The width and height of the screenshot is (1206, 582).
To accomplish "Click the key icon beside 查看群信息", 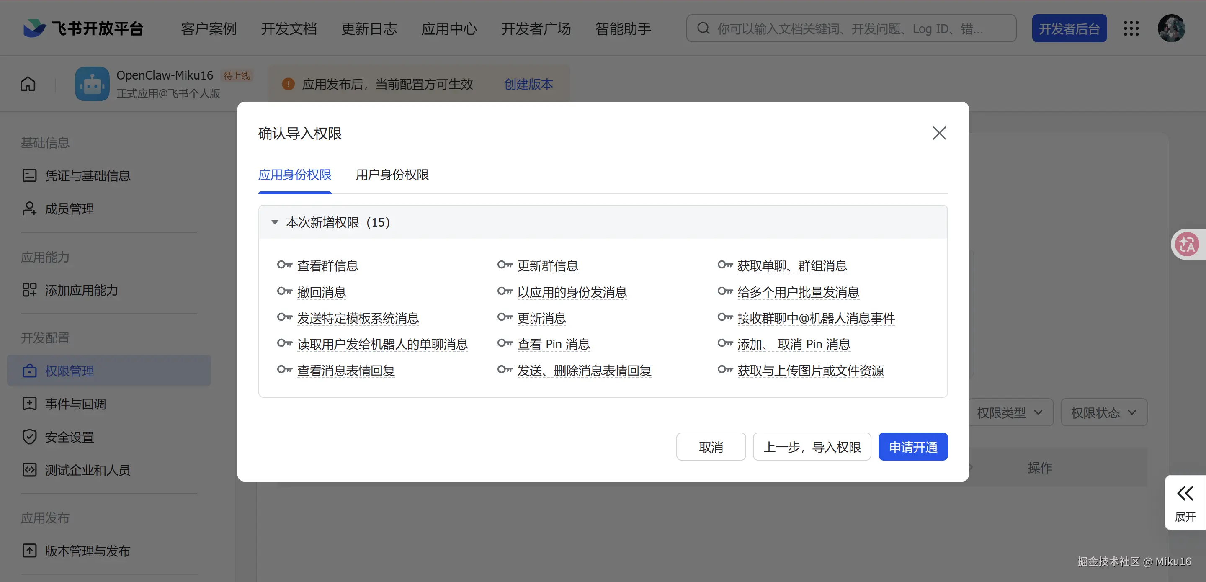I will pyautogui.click(x=284, y=265).
